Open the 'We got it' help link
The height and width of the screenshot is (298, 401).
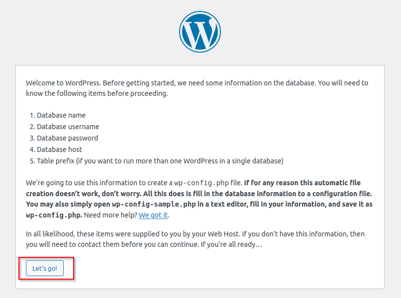point(153,215)
